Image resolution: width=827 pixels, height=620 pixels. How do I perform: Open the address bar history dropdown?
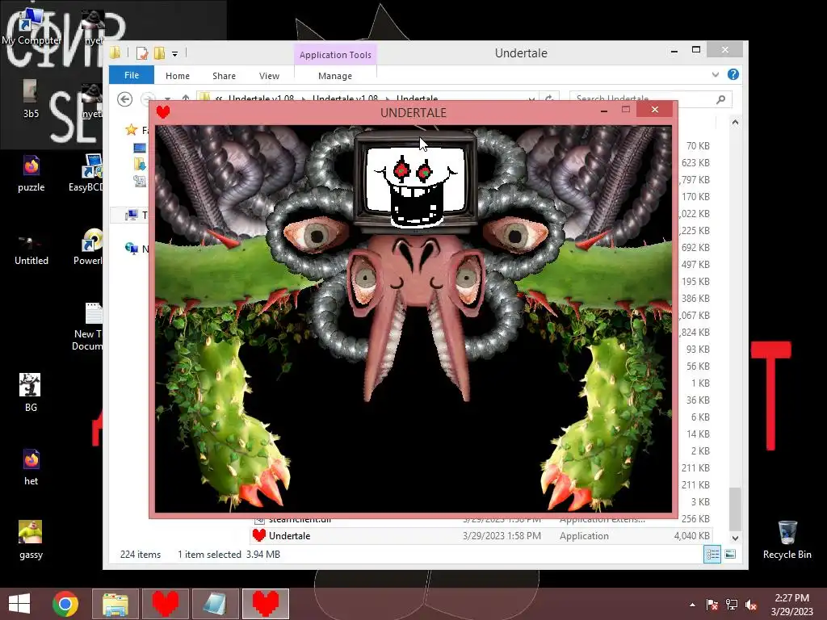pyautogui.click(x=531, y=98)
